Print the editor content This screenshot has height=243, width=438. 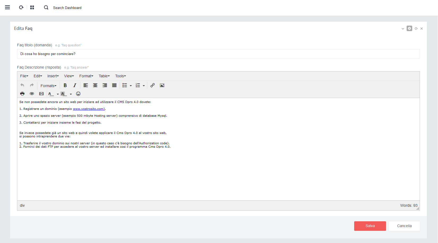click(x=22, y=94)
